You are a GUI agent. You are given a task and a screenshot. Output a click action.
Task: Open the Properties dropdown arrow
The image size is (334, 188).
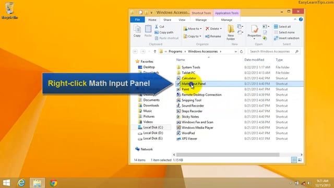(x=254, y=39)
